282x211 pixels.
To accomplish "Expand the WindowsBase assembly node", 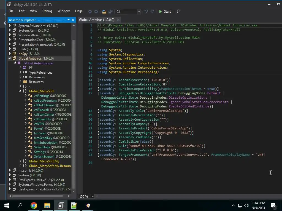I will [x=10, y=35].
